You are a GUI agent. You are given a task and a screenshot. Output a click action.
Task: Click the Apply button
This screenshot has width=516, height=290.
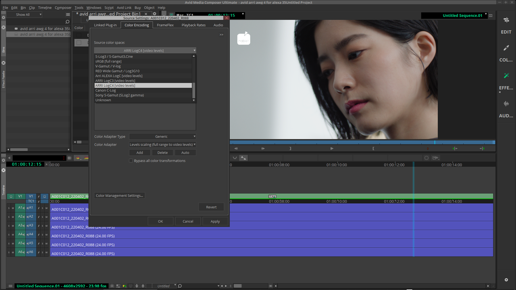pos(215,221)
